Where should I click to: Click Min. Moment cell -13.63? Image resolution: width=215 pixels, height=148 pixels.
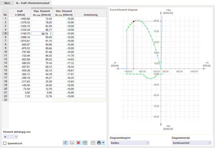[x=64, y=82]
